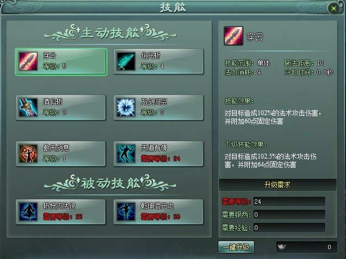Click the 傲天剑意 skill icon

coord(28,154)
